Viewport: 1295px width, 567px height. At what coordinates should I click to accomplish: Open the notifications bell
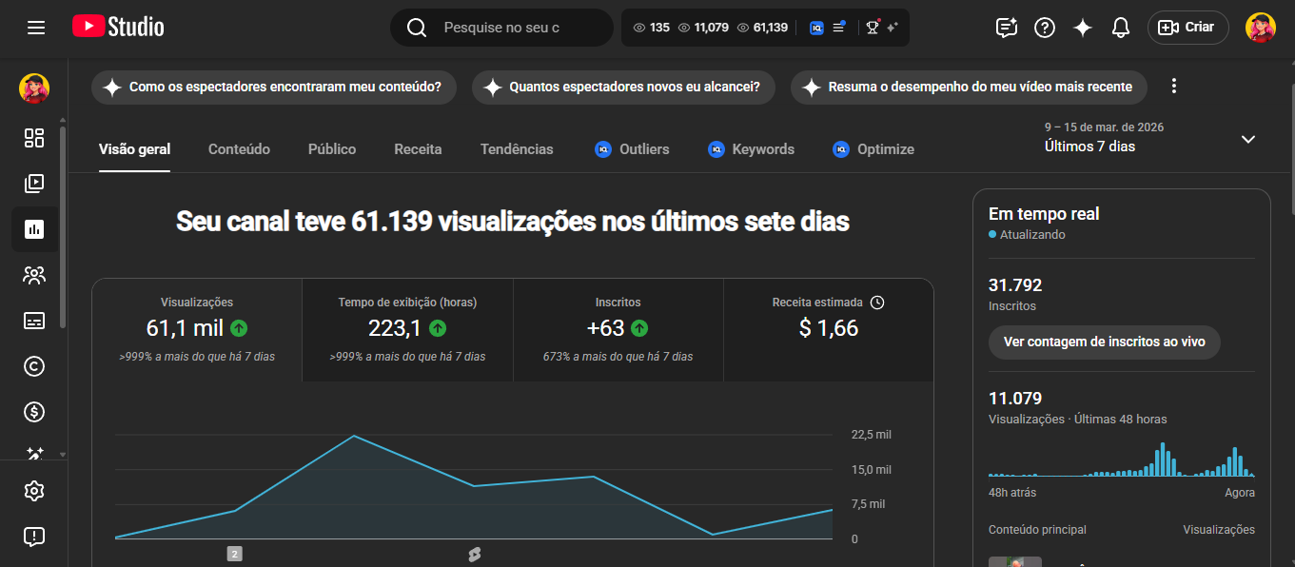(x=1121, y=28)
